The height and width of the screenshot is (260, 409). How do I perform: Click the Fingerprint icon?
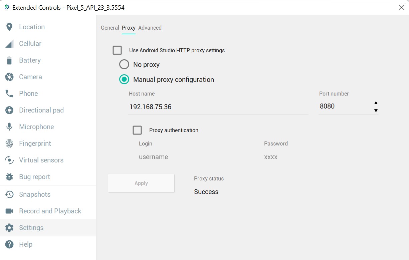9,143
